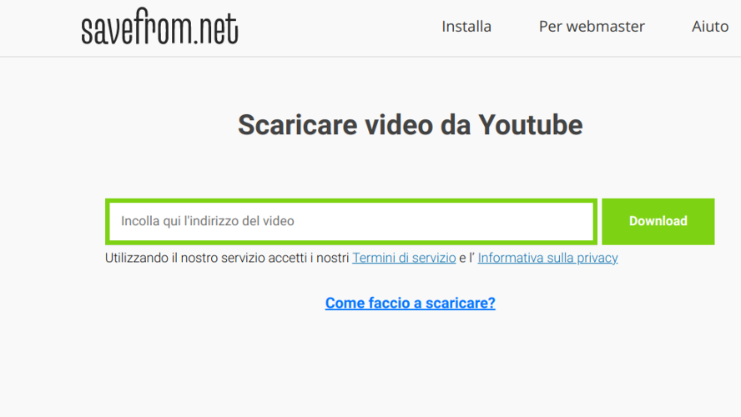Open the Informativa sulla privacy link
This screenshot has width=741, height=417.
pos(547,258)
